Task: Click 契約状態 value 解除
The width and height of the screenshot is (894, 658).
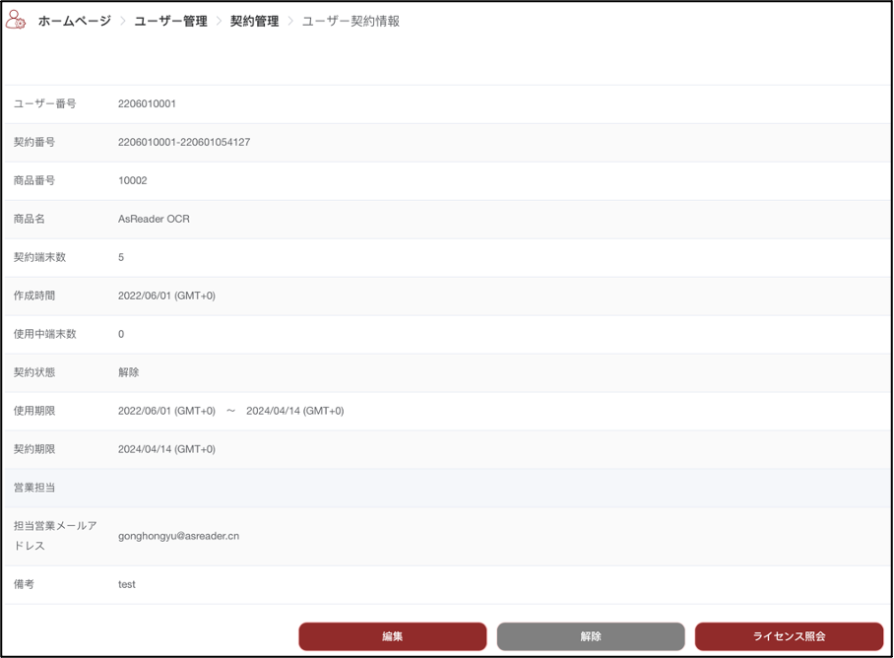Action: 128,372
